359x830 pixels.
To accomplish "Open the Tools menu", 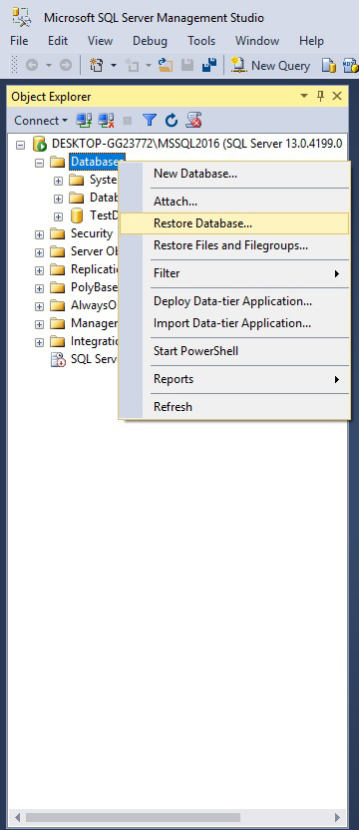I will tap(201, 41).
